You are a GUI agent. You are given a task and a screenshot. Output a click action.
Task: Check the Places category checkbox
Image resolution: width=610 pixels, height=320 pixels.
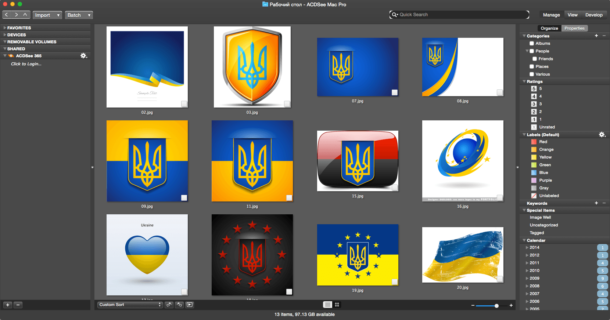click(x=532, y=66)
